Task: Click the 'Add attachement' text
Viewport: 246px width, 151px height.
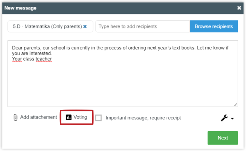Action: click(x=39, y=117)
